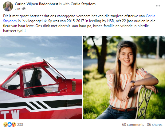
Task: Click the thumbs-up like reaction icon
Action: [x=10, y=125]
